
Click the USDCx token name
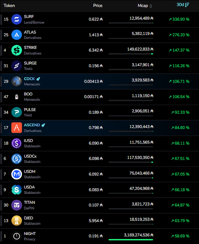30,156
